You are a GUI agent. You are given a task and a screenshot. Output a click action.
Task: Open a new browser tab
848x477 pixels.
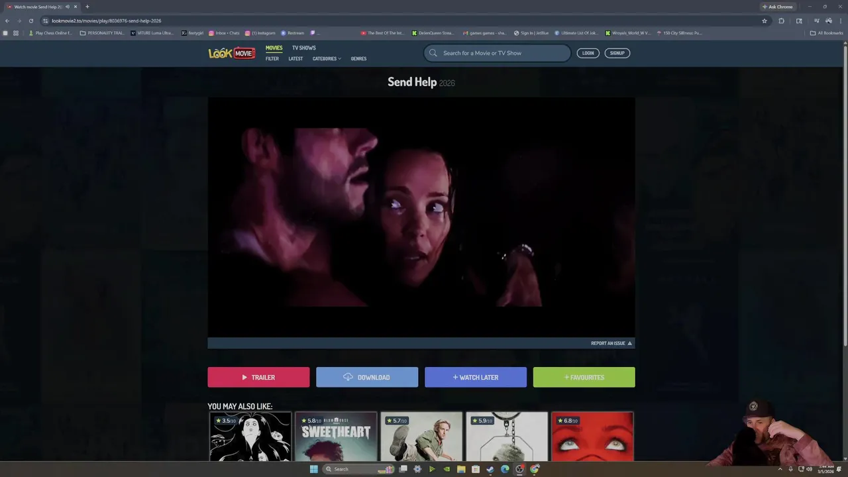87,7
